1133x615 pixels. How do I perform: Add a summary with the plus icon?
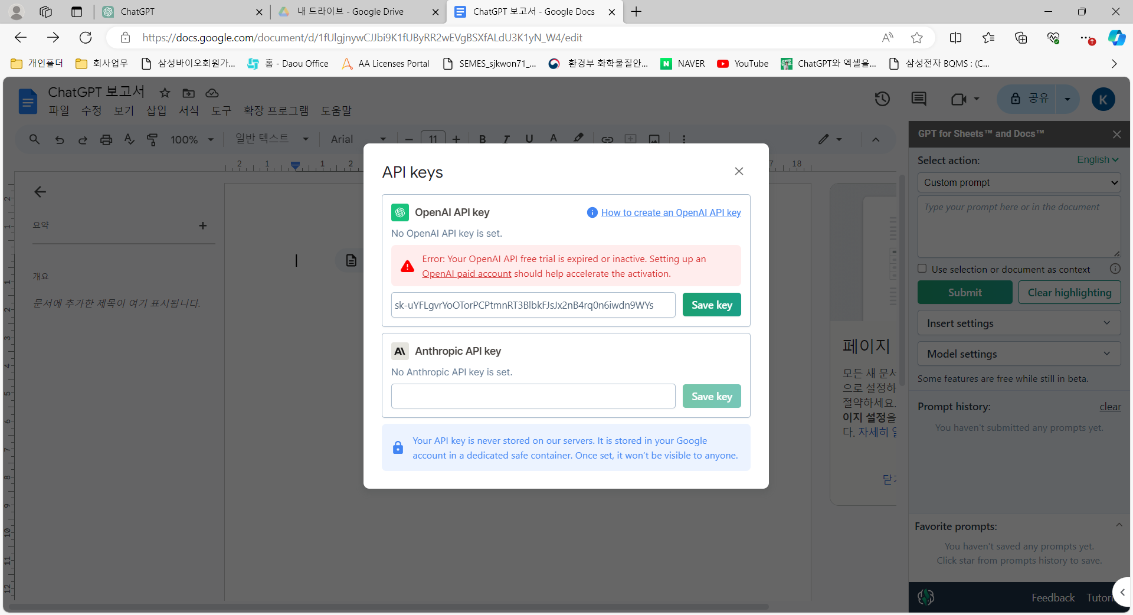pyautogui.click(x=202, y=225)
